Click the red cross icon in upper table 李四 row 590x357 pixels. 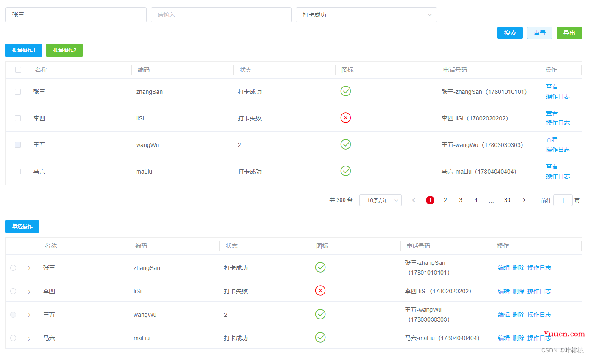point(346,117)
